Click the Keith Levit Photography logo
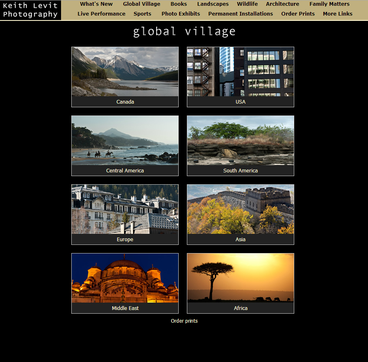Image resolution: width=368 pixels, height=362 pixels. click(x=30, y=10)
